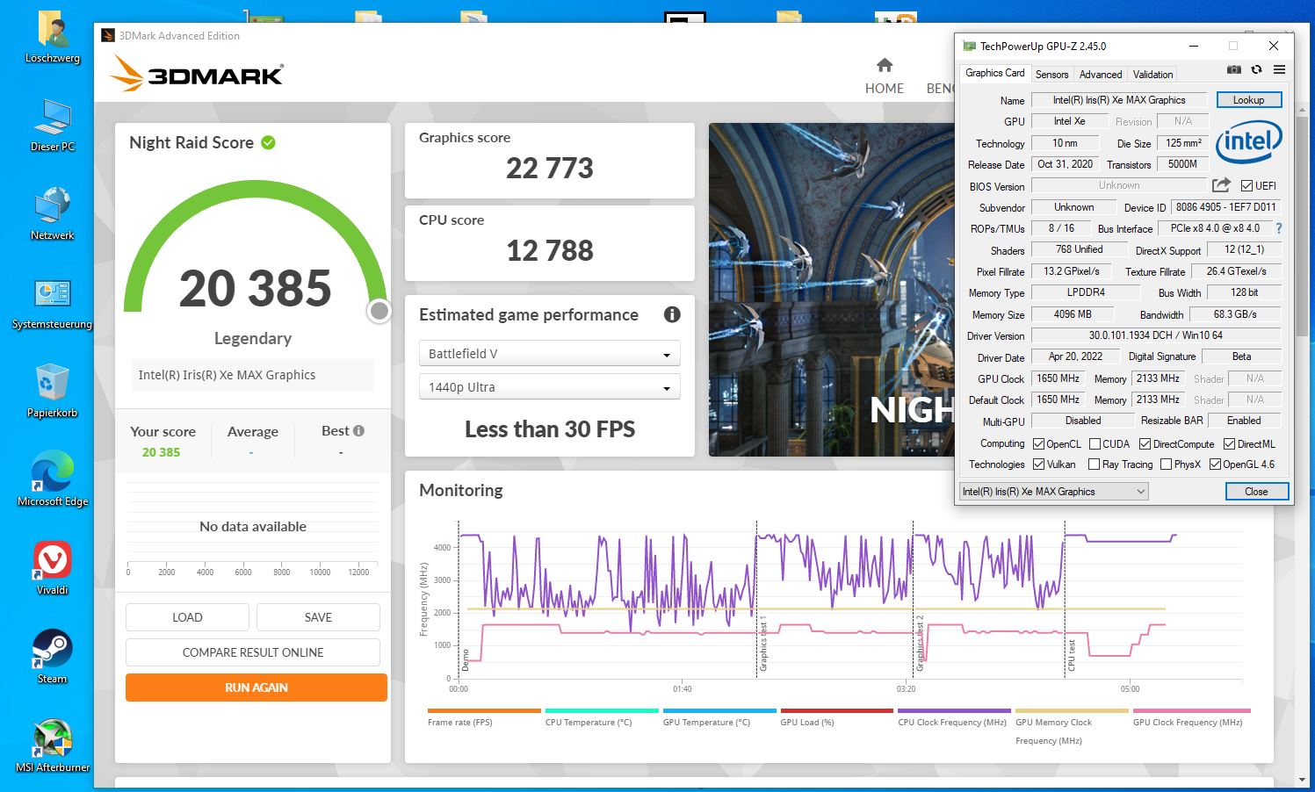Click the Close button in GPU-Z
This screenshot has width=1315, height=792.
[1256, 492]
